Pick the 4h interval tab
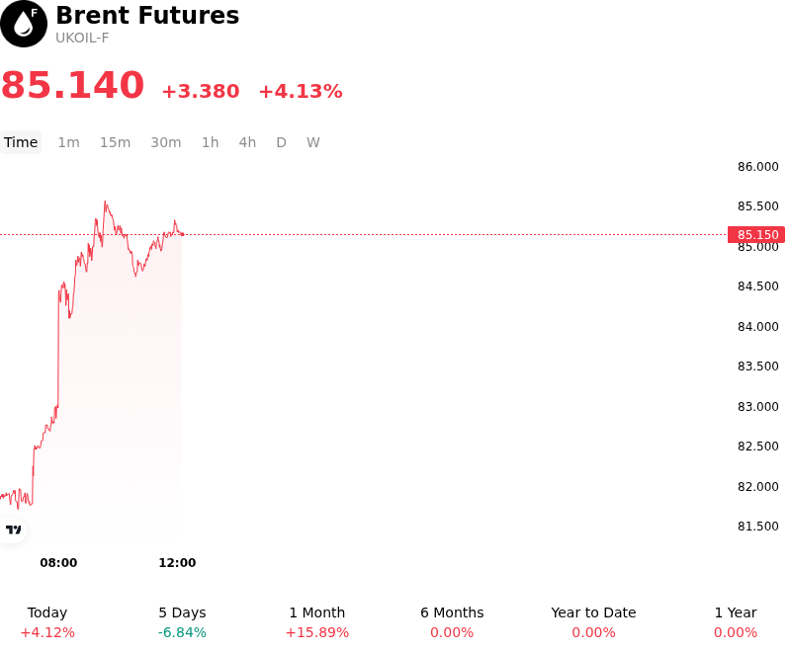 247,142
